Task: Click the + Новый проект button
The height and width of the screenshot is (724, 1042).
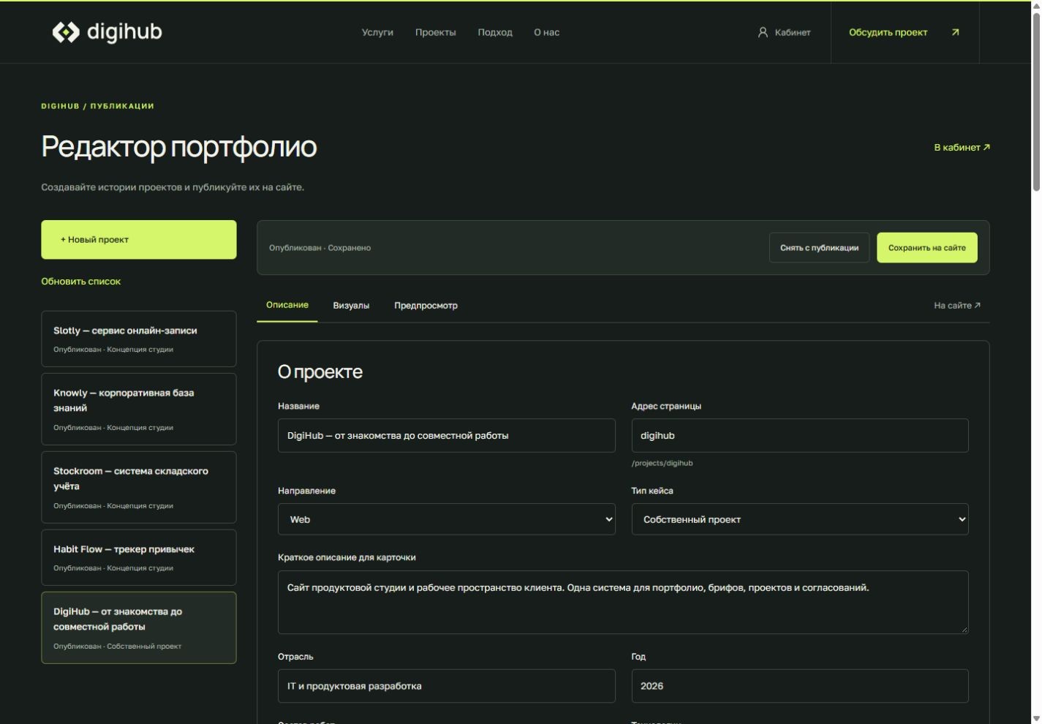Action: [x=139, y=240]
